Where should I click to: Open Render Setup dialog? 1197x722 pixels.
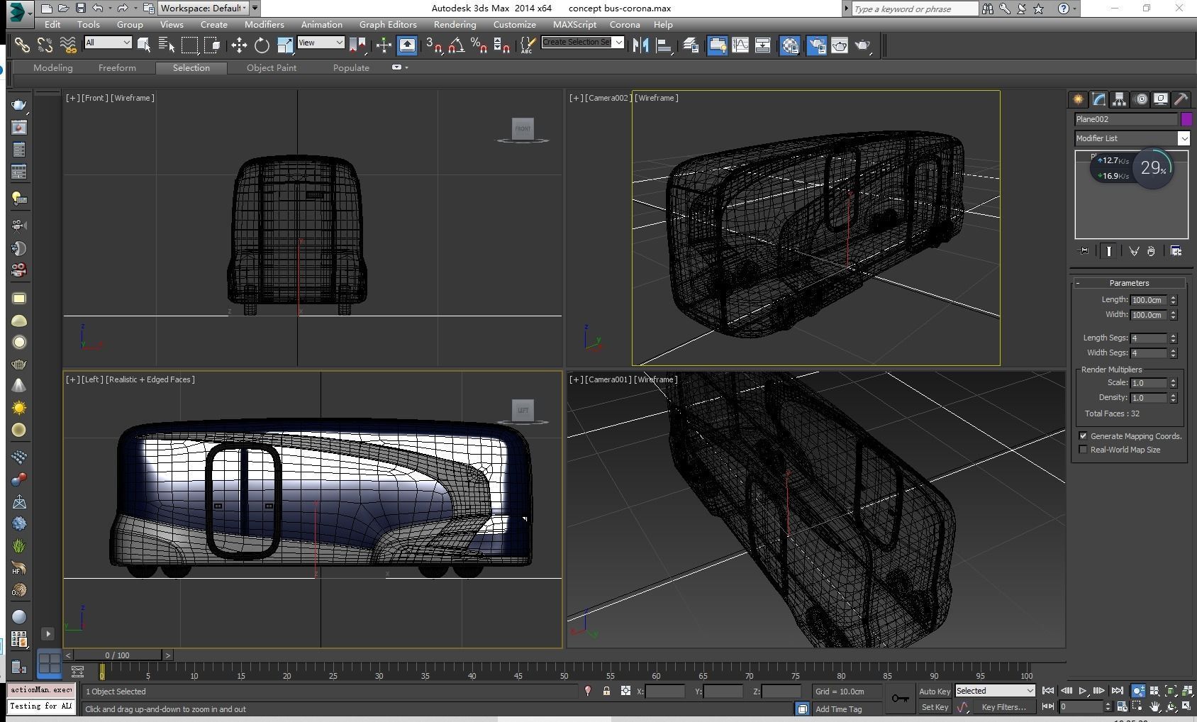click(x=816, y=45)
